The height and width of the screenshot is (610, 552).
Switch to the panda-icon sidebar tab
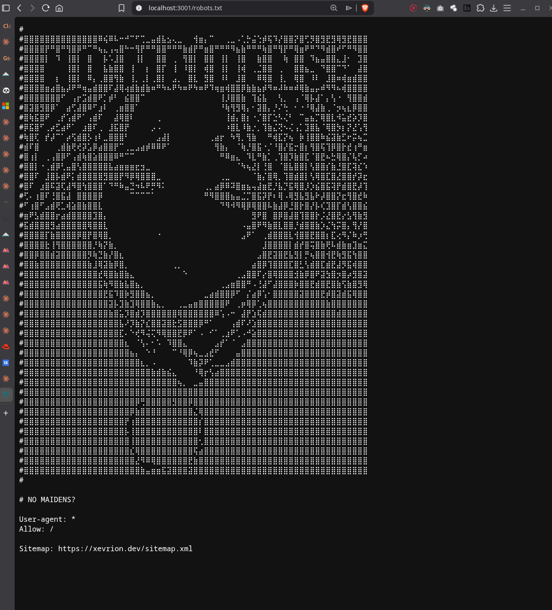(6, 90)
